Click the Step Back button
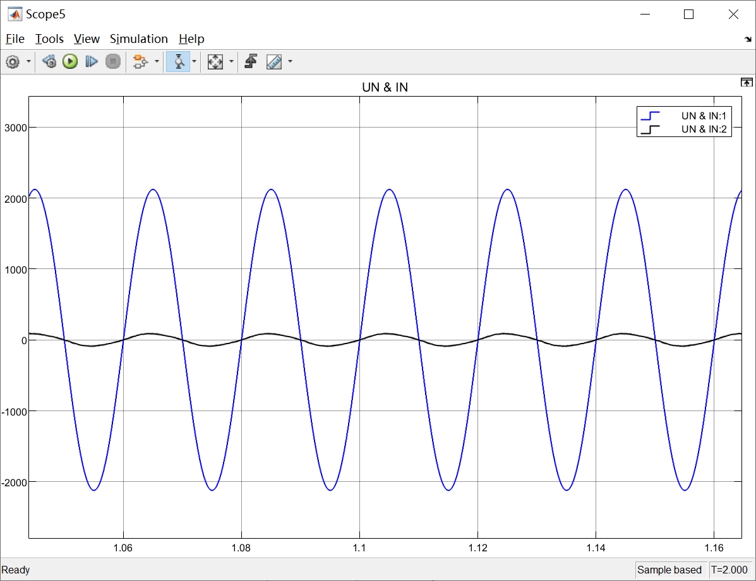756x581 pixels. point(49,62)
